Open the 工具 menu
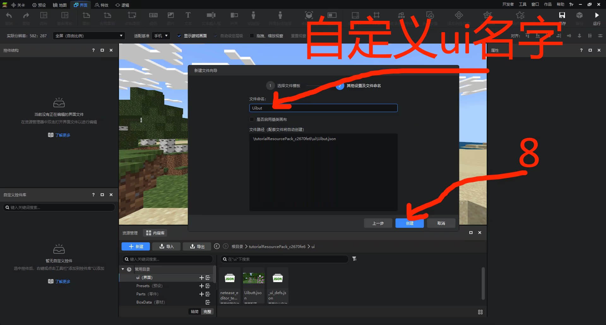Screen dimensions: 606x325 coord(523,4)
